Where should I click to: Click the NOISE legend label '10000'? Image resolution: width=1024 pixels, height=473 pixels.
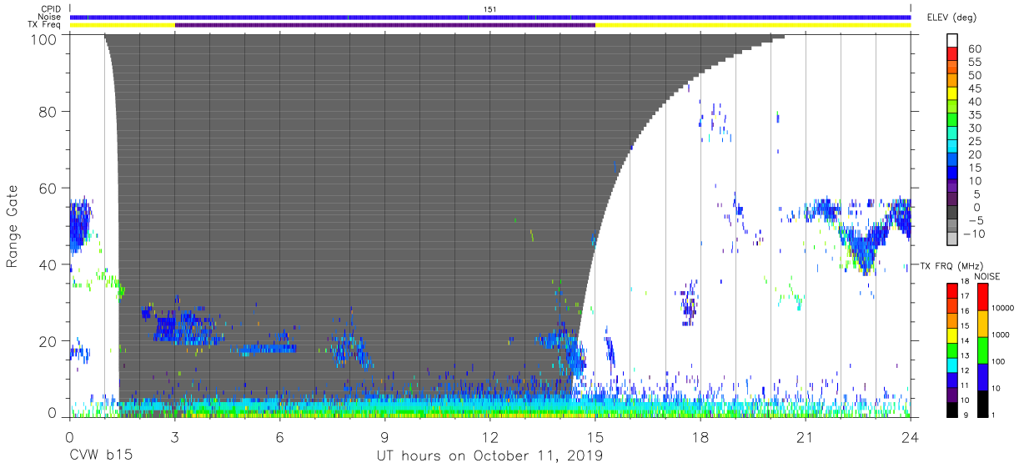pyautogui.click(x=1002, y=309)
